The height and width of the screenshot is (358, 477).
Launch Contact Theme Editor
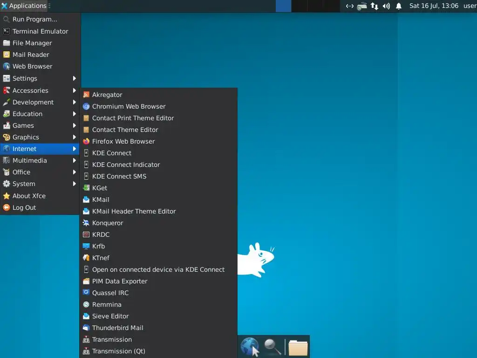click(158, 130)
